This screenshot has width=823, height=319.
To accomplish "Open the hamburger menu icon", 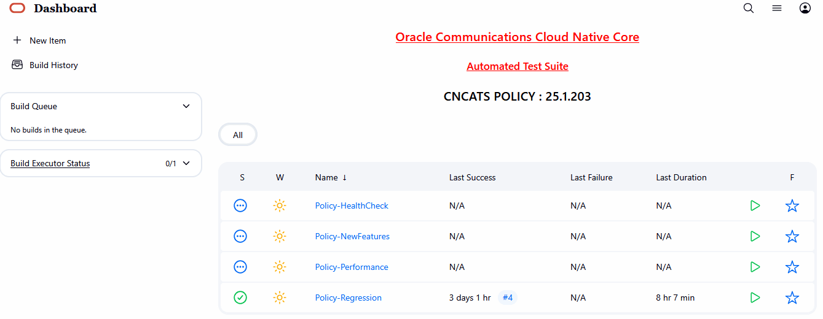I will click(x=777, y=8).
